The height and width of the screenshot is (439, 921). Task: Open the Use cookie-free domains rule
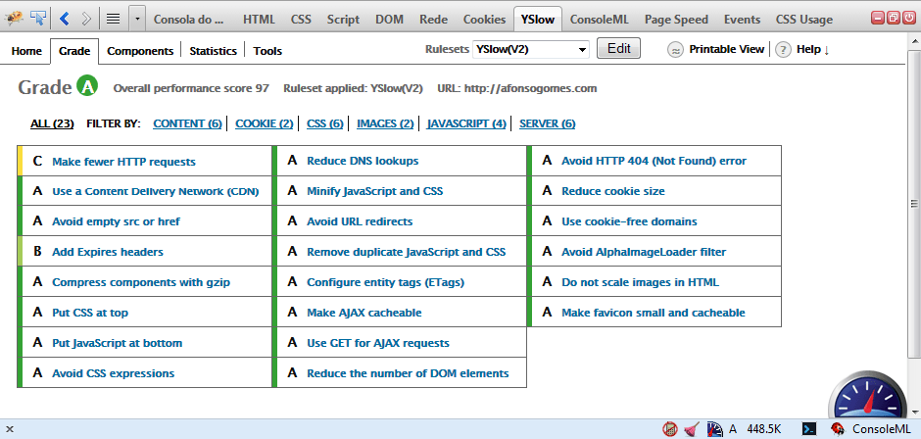click(x=629, y=221)
